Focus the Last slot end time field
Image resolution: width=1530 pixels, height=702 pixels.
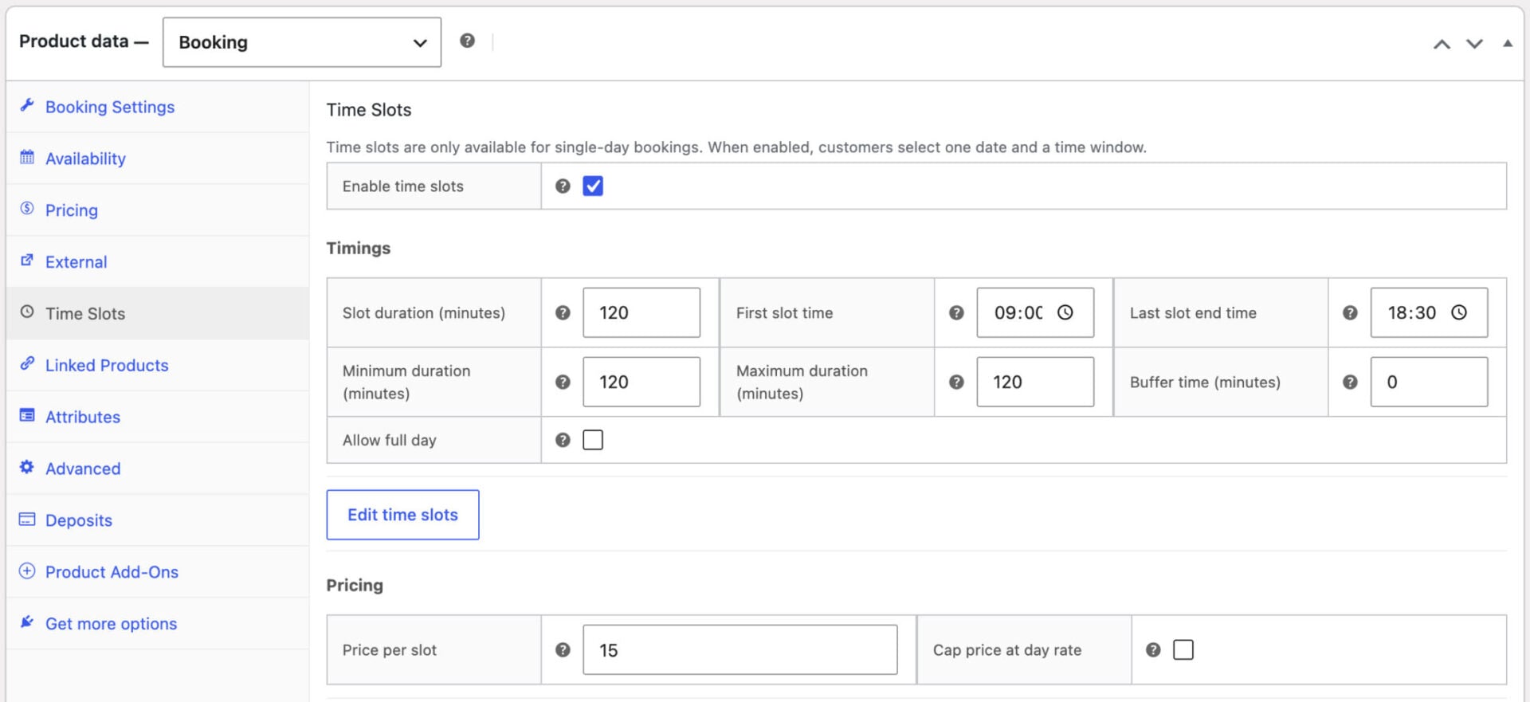coord(1429,312)
